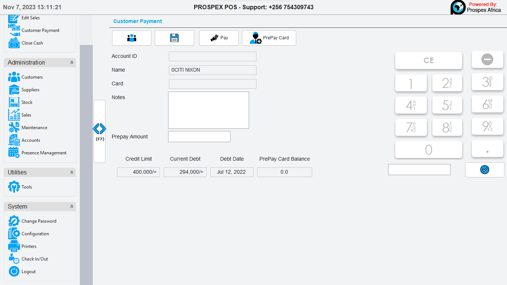Viewport: 507px width, 285px height.
Task: Open Customers from the Administration menu
Action: coord(32,77)
